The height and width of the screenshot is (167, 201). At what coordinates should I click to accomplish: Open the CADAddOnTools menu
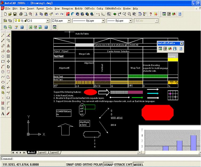coord(113,9)
